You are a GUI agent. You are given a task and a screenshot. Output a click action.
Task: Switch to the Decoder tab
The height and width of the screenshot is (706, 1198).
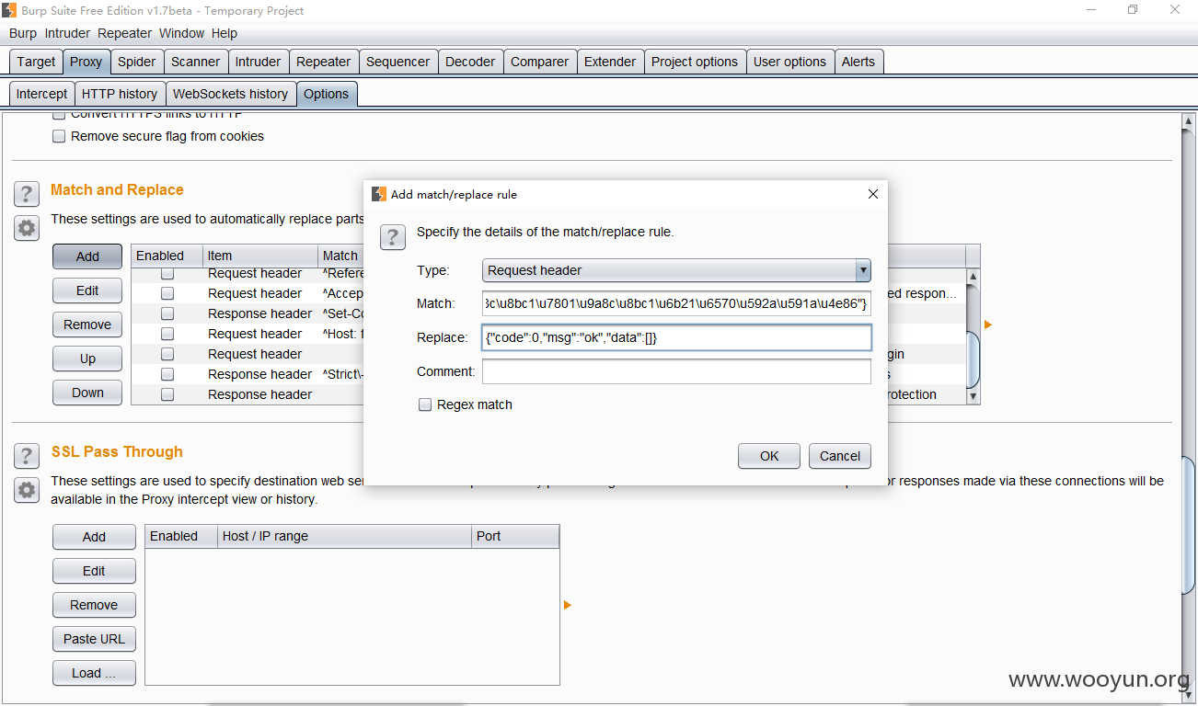point(470,62)
